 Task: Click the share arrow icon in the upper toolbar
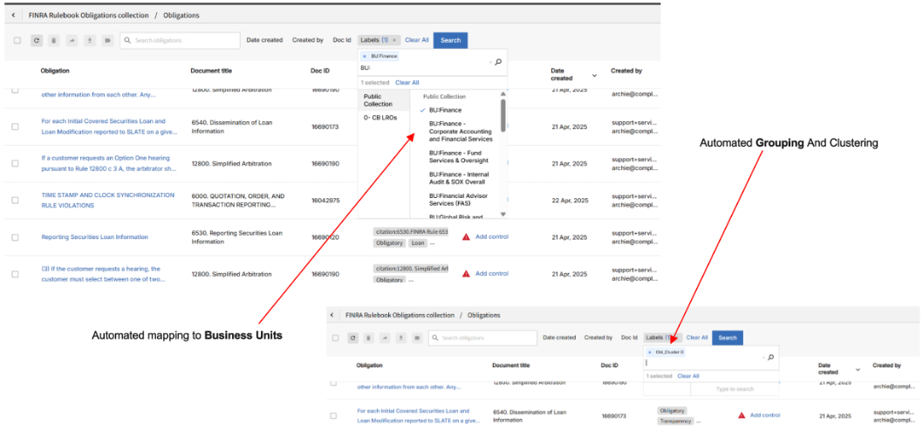tap(72, 41)
